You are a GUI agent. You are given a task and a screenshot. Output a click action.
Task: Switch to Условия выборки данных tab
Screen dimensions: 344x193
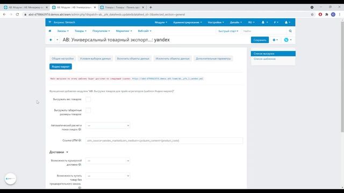pyautogui.click(x=95, y=58)
